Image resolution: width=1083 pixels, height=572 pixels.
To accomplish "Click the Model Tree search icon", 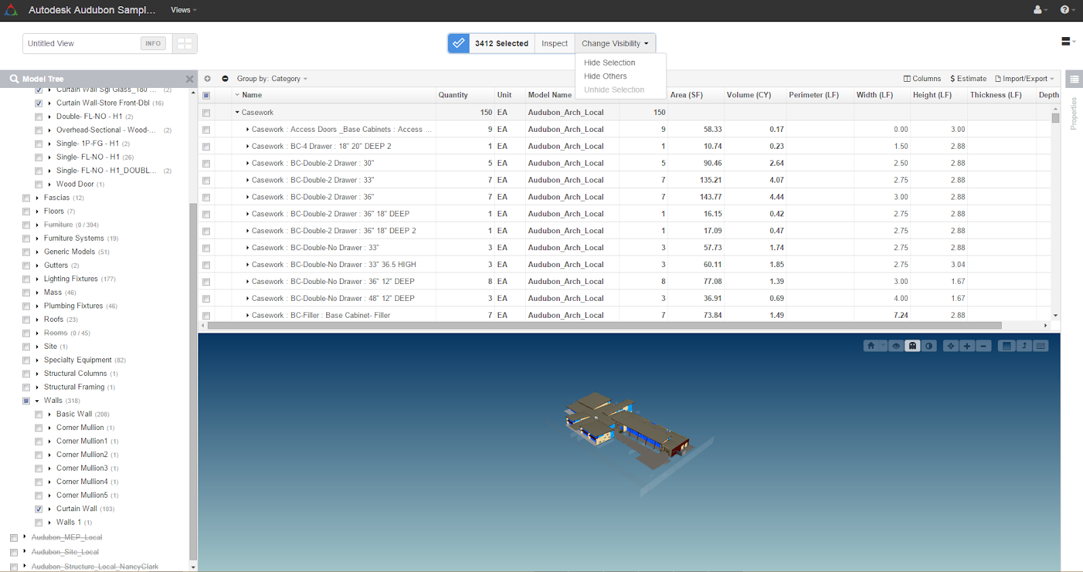I will pos(14,79).
